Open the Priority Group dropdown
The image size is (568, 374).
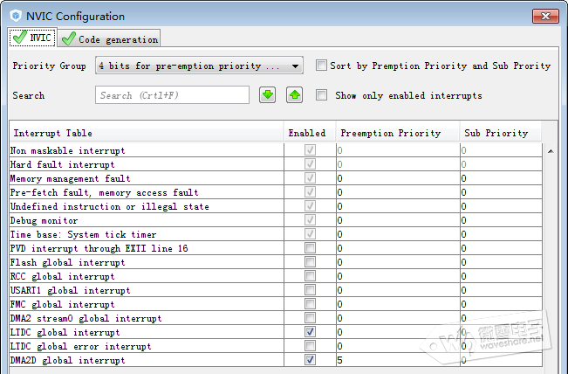click(x=199, y=66)
